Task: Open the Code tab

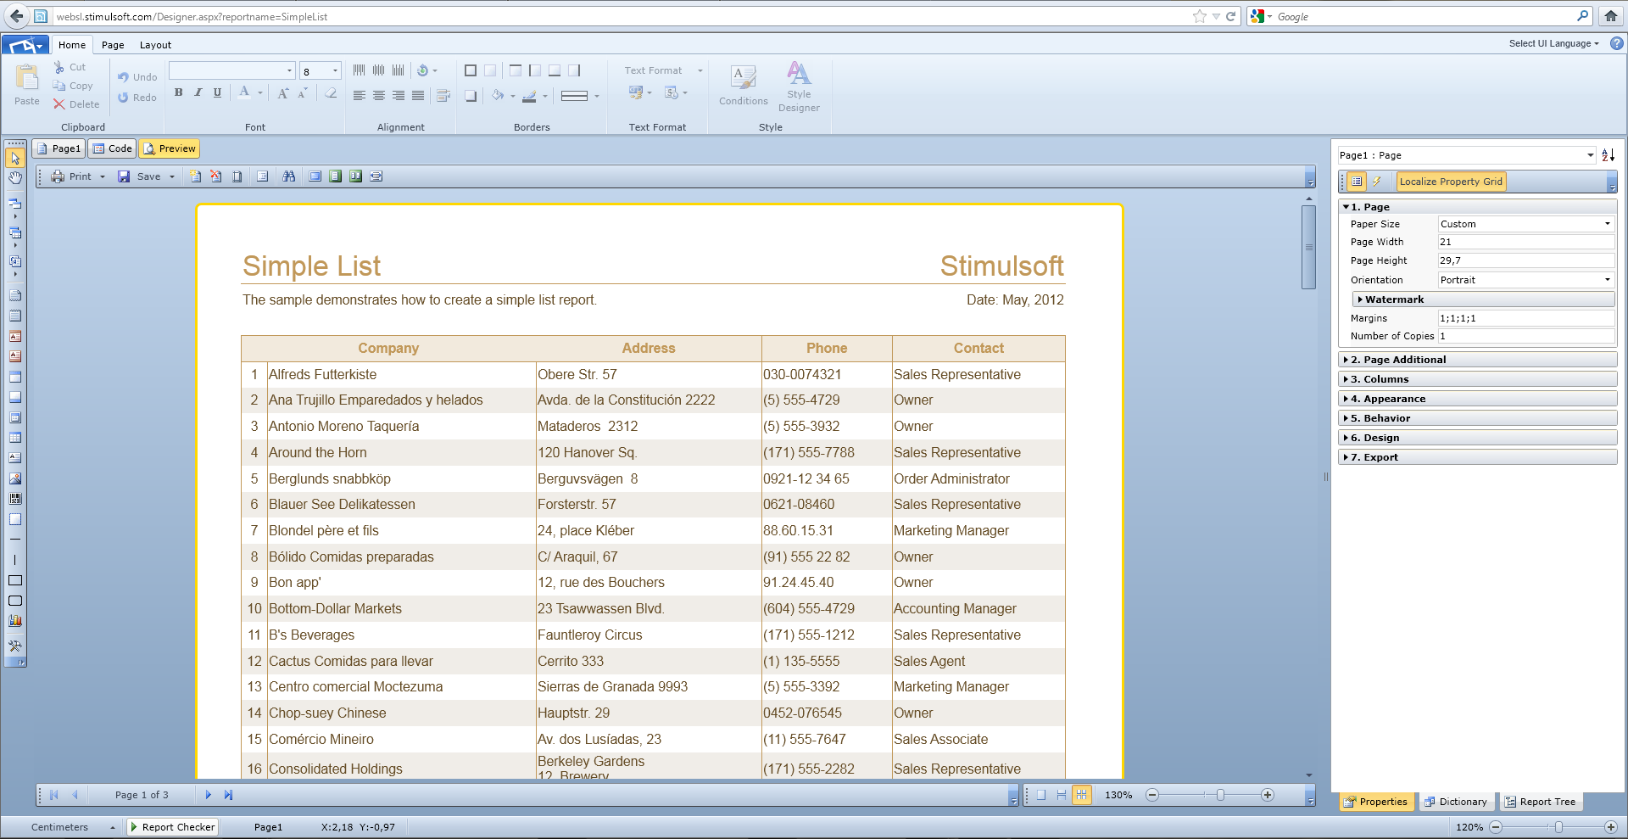Action: click(x=113, y=148)
